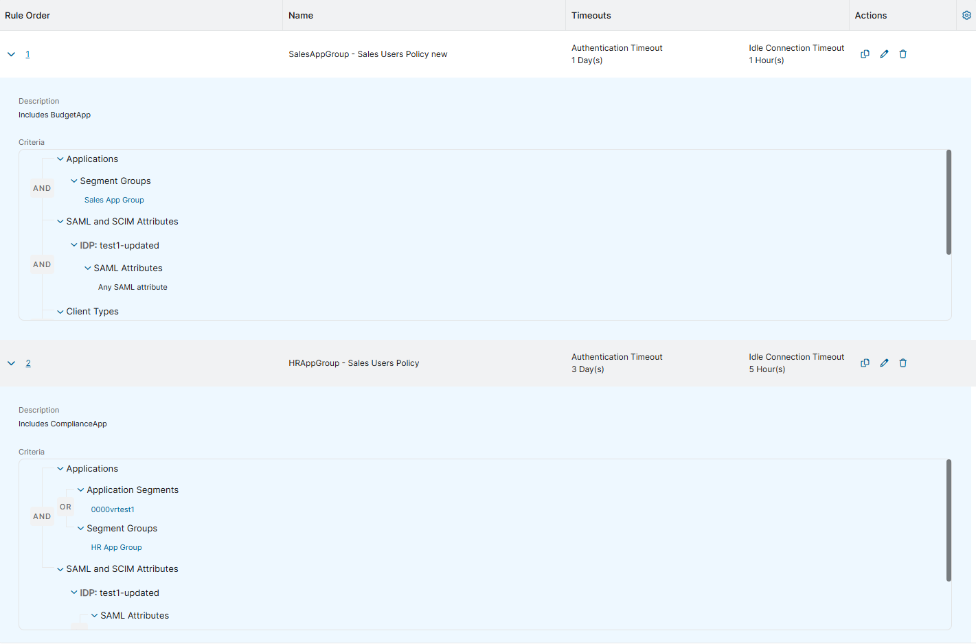Click rule 2 criteria scrollbar

click(949, 520)
